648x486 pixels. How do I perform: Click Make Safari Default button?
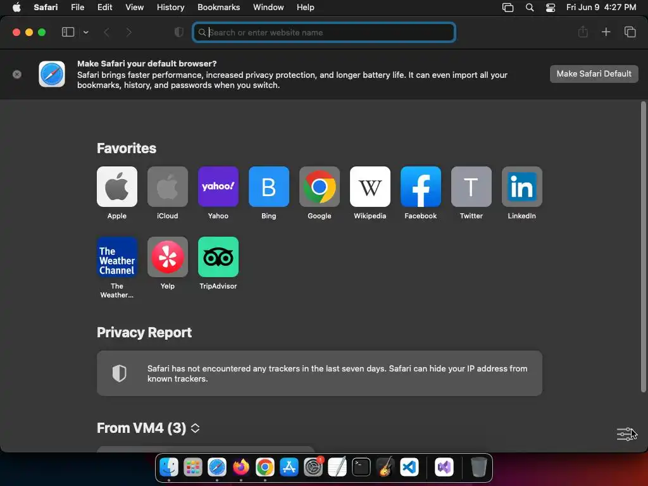pos(594,74)
